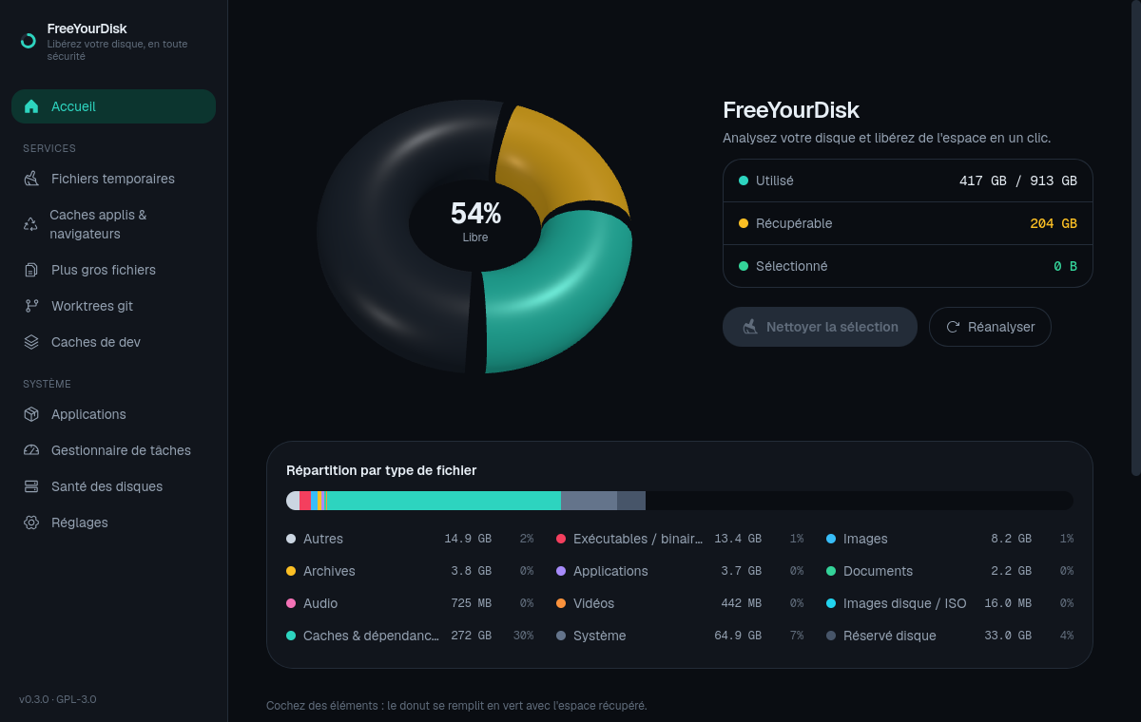
Task: Click the home icon next to Accueil
Action: (x=31, y=106)
